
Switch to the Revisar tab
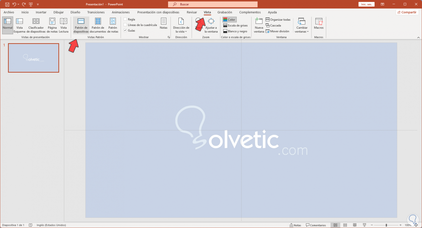[192, 12]
